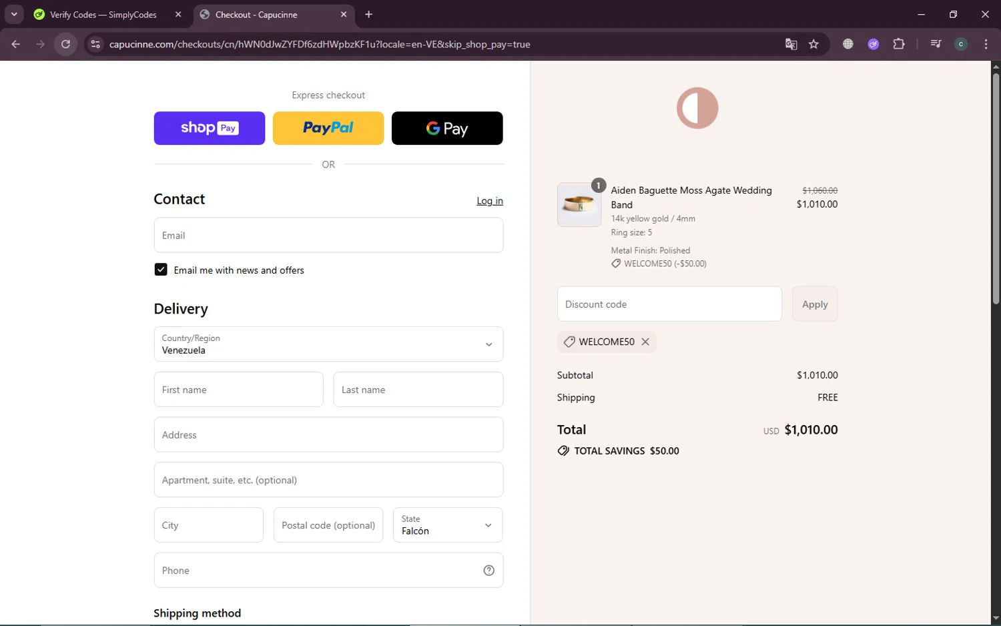Focus the City field

pos(209,525)
